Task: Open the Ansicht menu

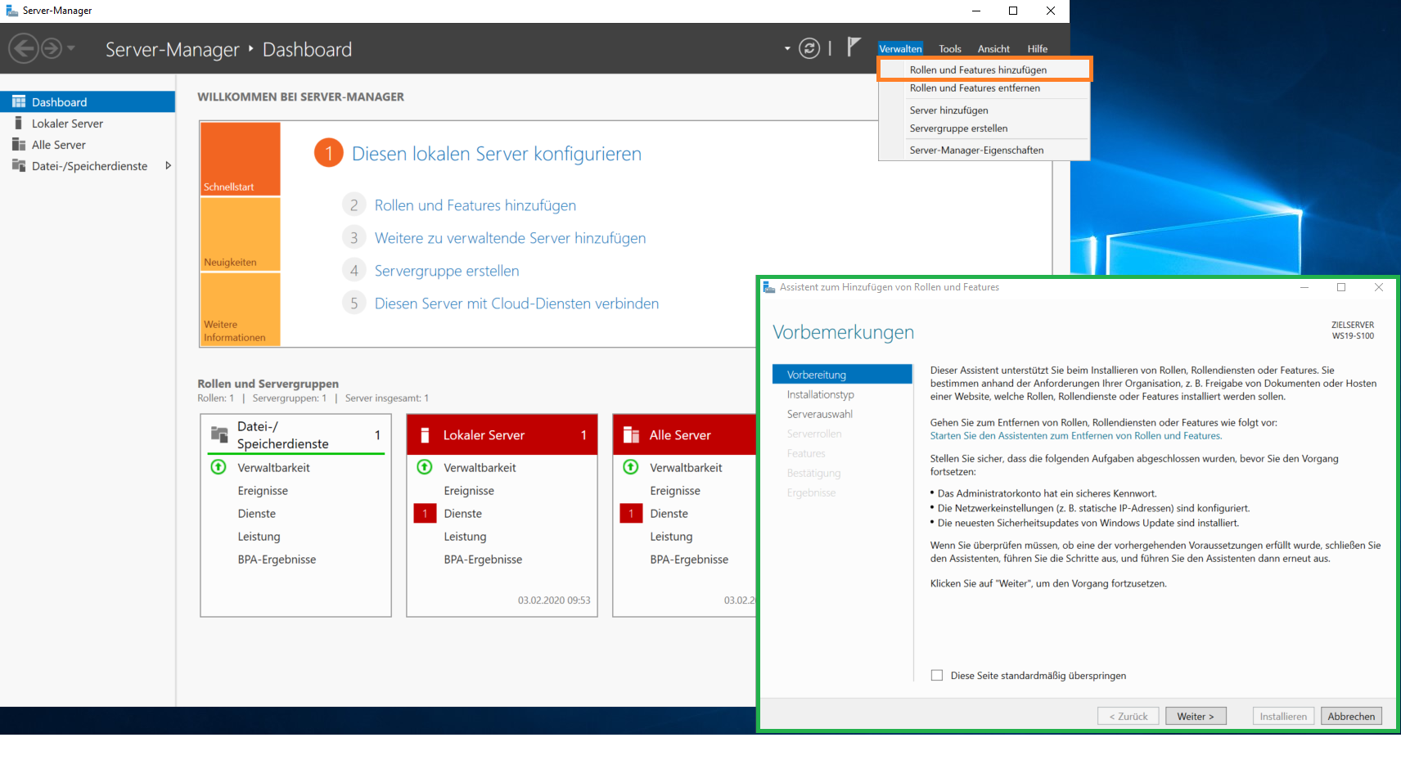Action: click(x=993, y=48)
